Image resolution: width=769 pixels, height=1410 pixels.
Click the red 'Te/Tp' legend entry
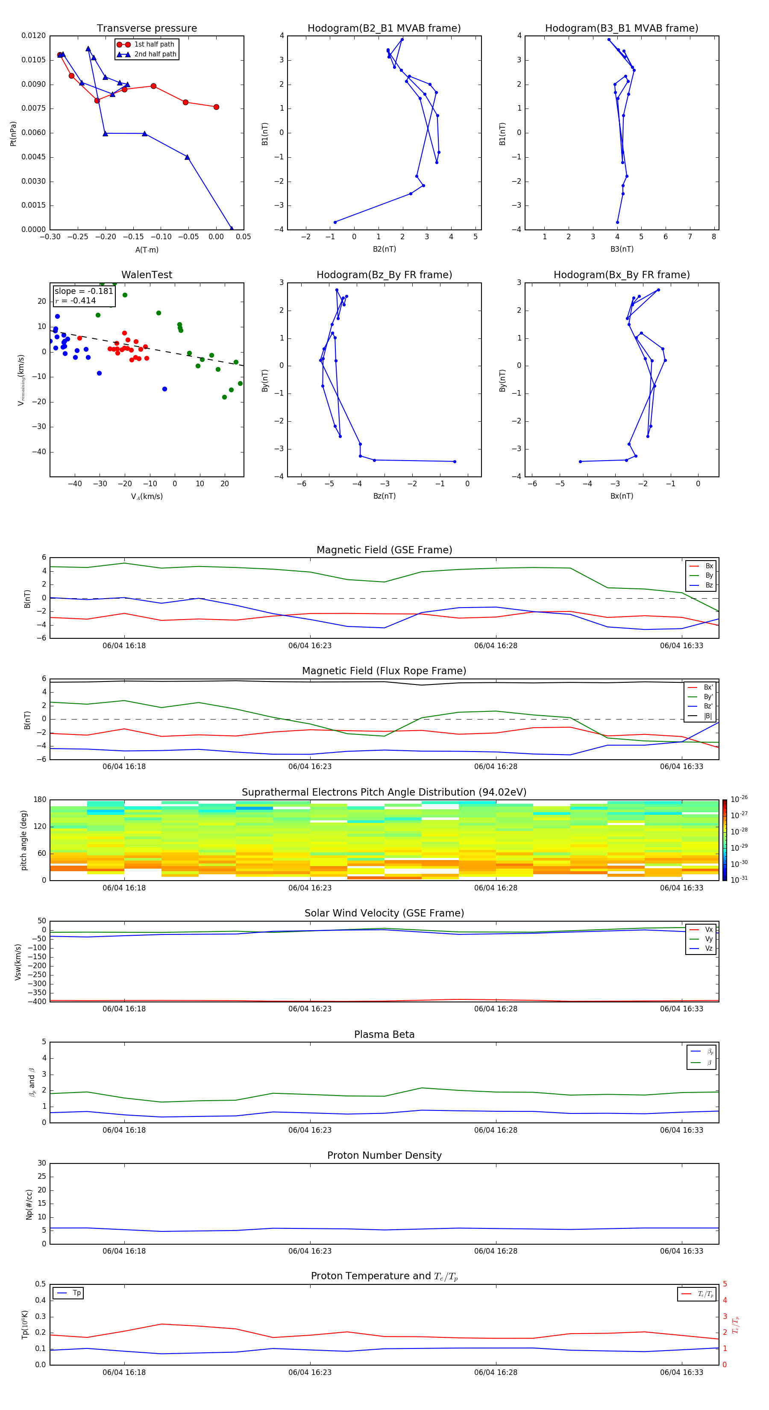[698, 1294]
